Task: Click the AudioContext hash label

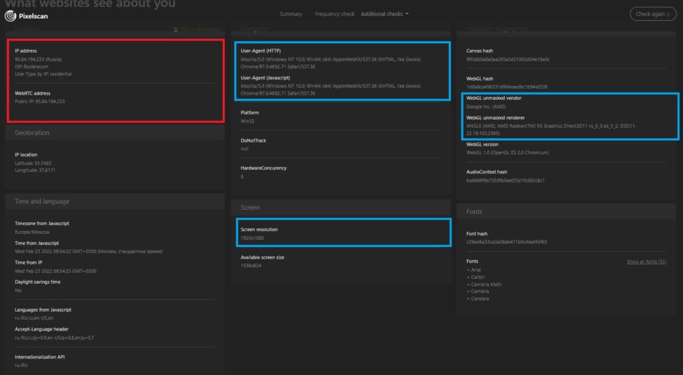Action: pyautogui.click(x=486, y=173)
